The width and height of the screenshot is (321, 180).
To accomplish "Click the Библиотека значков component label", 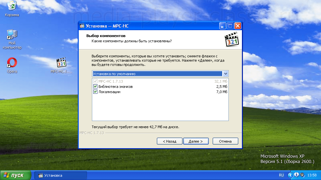I will [x=116, y=87].
